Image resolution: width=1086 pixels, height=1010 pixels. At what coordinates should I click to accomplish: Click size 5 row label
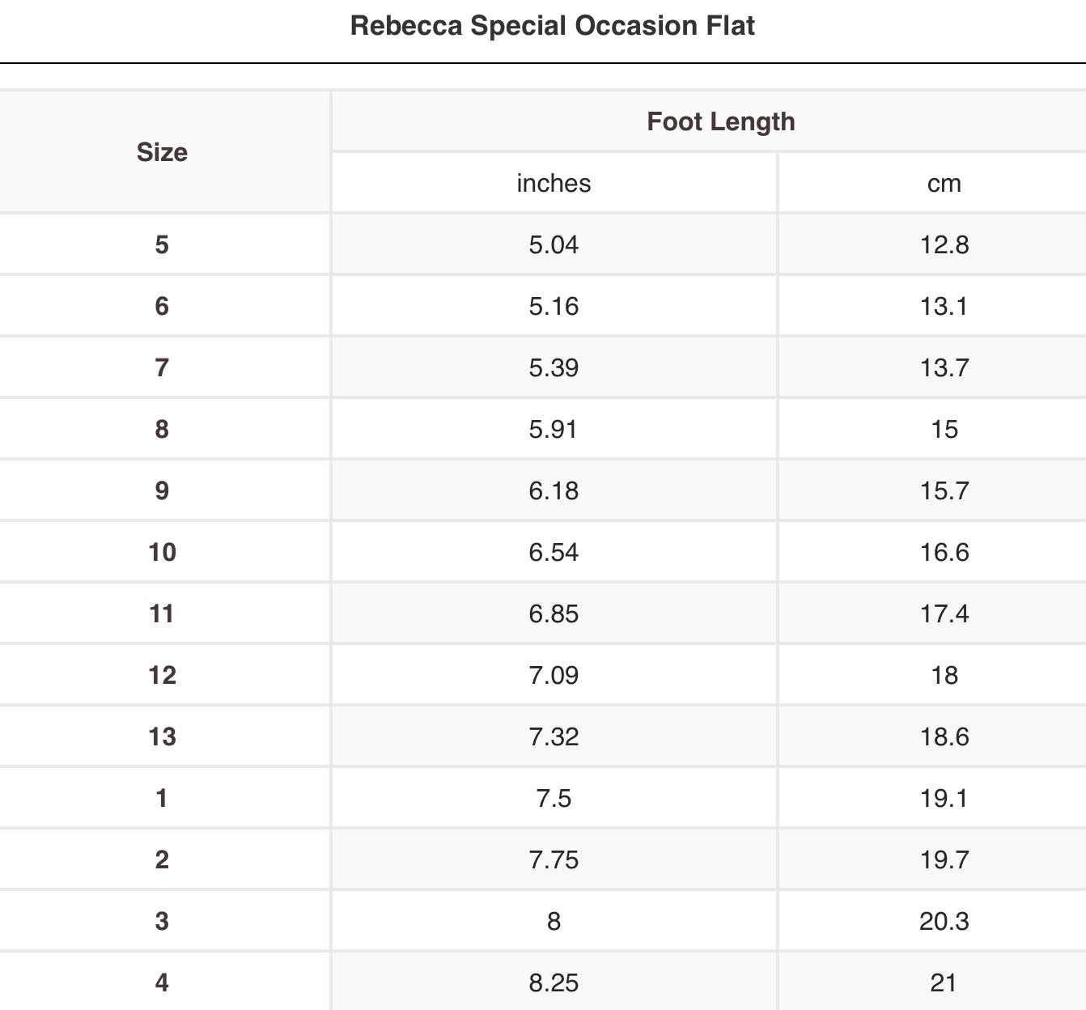[x=162, y=244]
